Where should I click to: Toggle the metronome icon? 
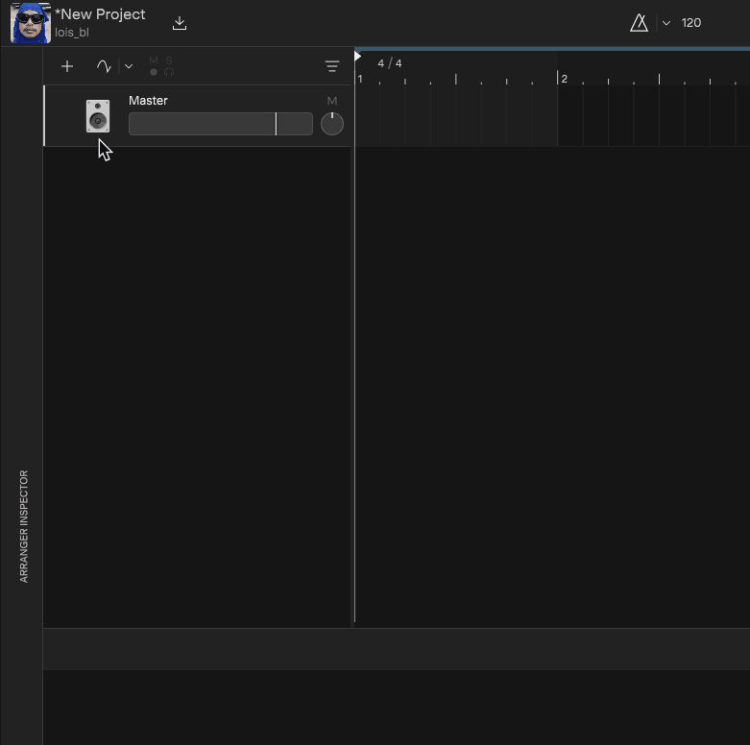coord(639,23)
